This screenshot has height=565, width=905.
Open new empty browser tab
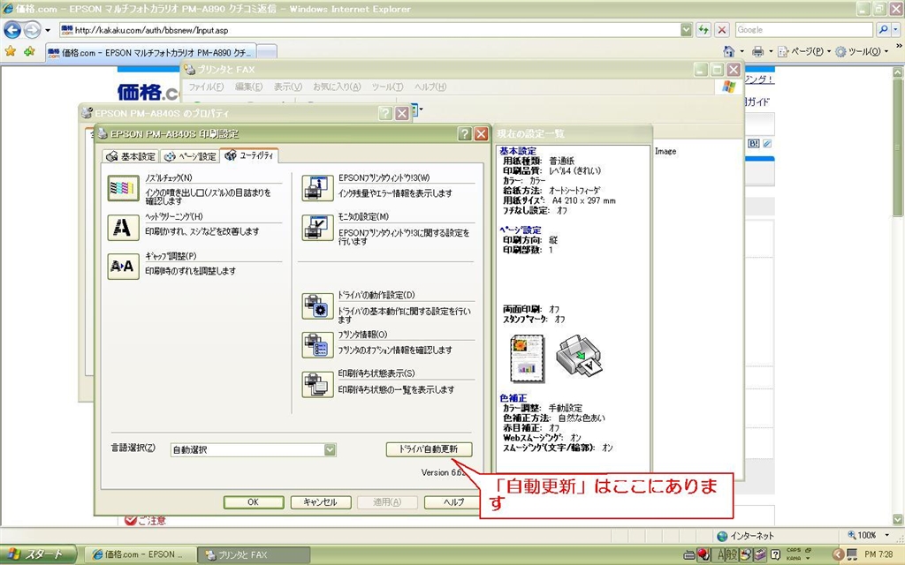tap(267, 52)
